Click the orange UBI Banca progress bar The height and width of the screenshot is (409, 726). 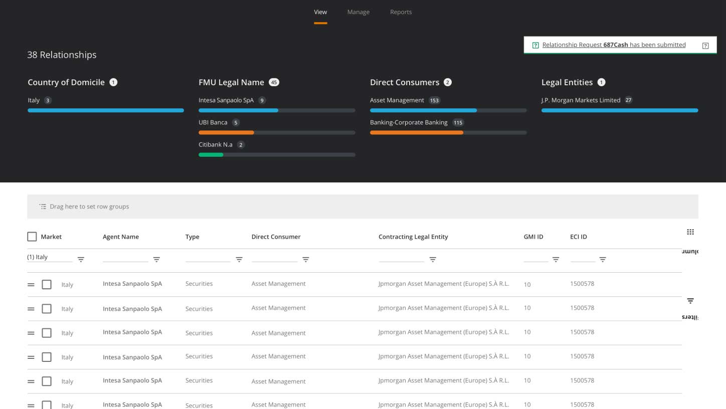pyautogui.click(x=226, y=132)
